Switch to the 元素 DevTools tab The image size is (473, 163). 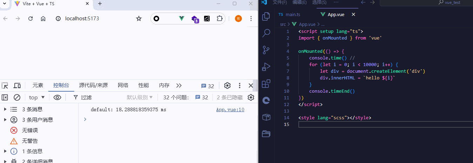[38, 85]
